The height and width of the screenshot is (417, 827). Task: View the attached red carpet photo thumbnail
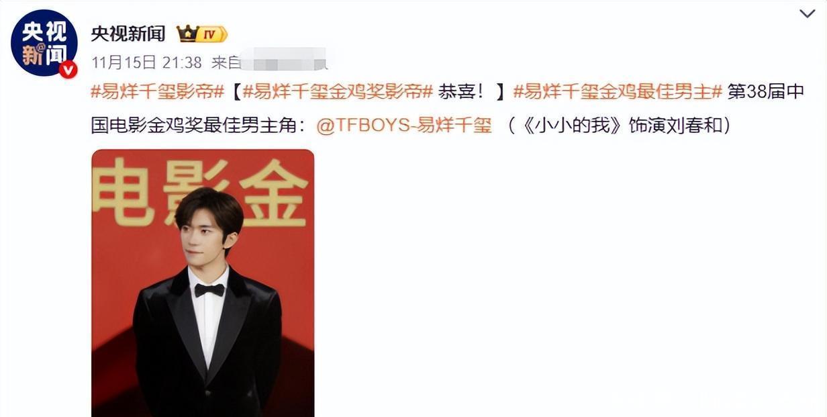coord(203,283)
